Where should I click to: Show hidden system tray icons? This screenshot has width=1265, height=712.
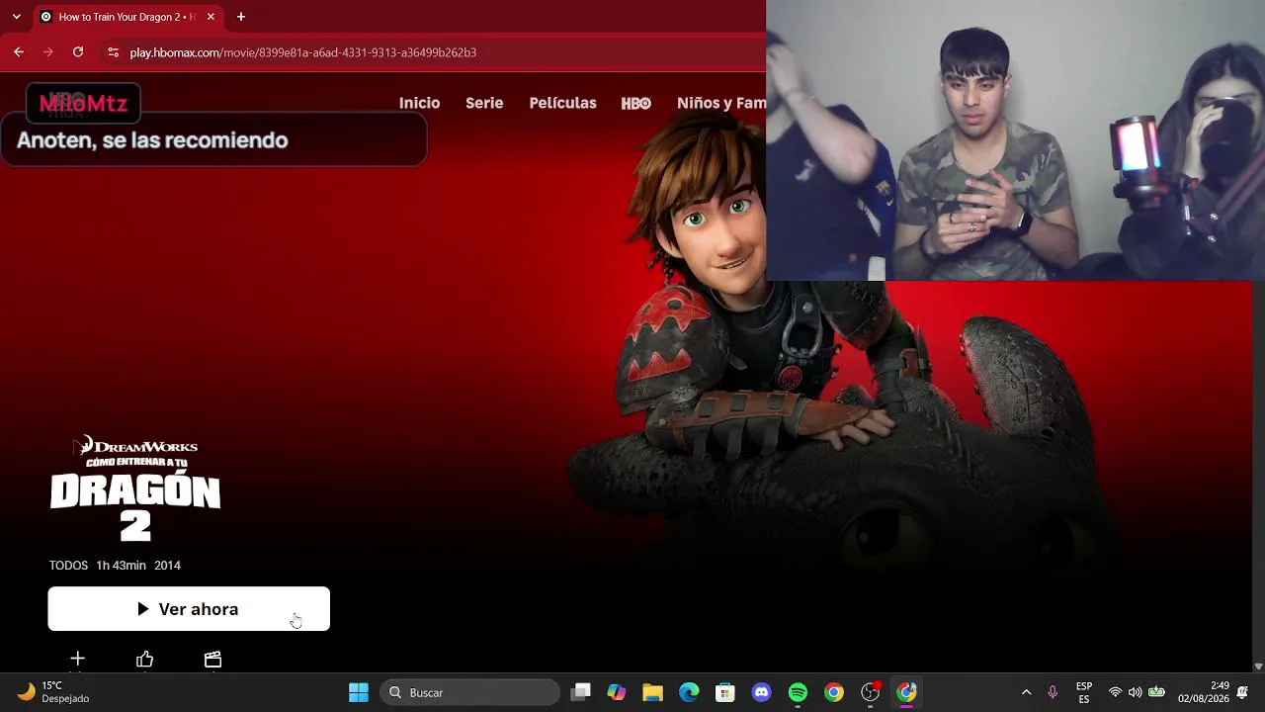[x=1026, y=692]
